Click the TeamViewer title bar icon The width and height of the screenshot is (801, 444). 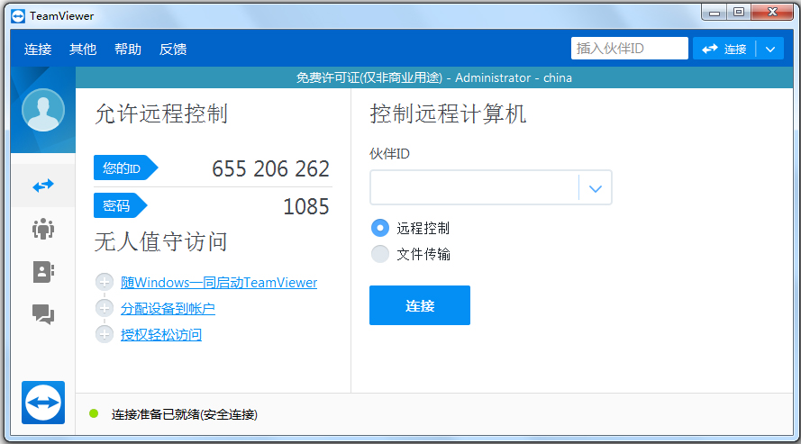point(18,16)
